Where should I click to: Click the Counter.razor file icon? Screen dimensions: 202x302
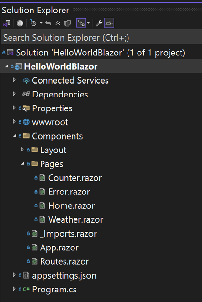pos(43,178)
